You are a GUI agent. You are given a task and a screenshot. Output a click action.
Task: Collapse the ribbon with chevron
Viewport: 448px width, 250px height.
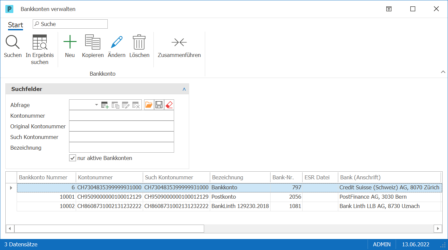(x=443, y=72)
